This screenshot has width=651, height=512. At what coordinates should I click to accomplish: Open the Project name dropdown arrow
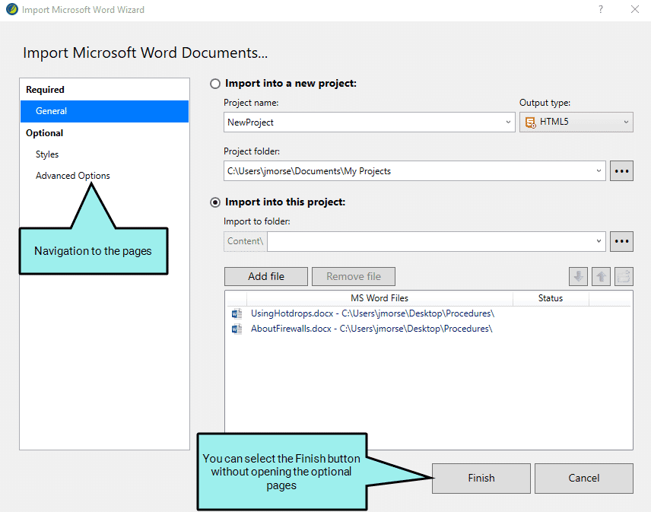click(x=508, y=122)
